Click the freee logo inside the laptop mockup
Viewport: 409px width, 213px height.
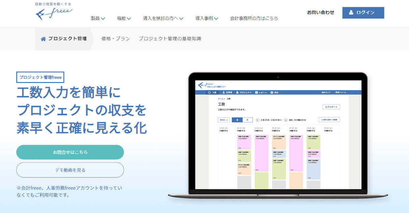click(212, 85)
